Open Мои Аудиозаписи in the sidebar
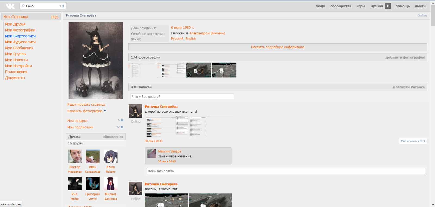 coord(20,42)
